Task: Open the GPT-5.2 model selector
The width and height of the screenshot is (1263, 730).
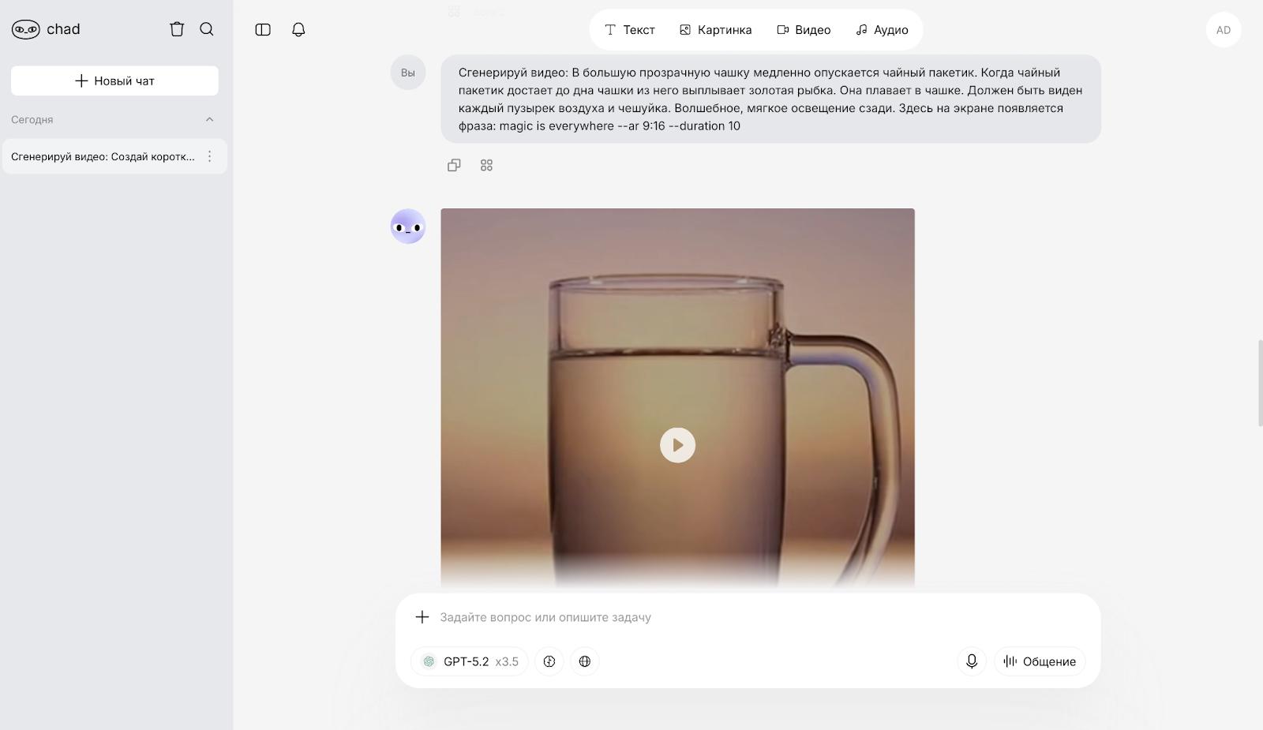Action: 470,661
